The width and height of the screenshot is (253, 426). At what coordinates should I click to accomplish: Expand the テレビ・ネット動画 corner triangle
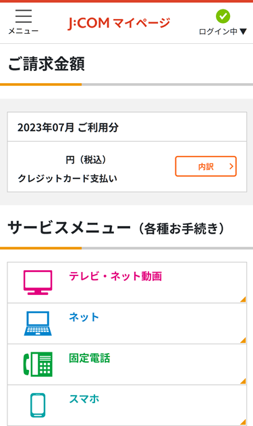coord(244,299)
